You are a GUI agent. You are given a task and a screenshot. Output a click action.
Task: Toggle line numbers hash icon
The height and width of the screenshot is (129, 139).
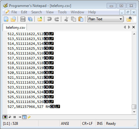14,117
